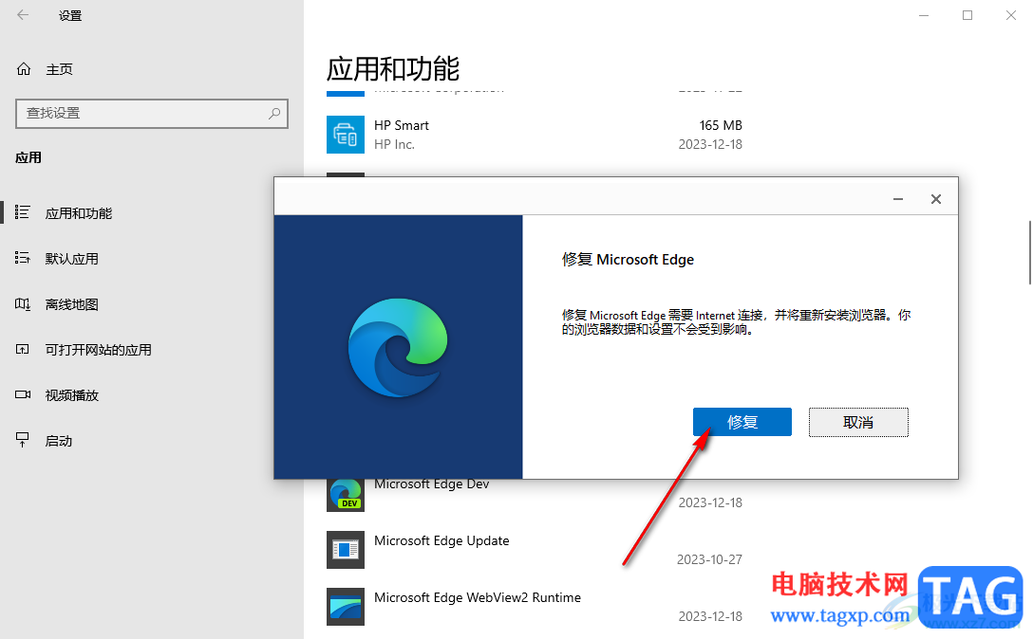
Task: Click the 离线地图 map icon
Action: (x=23, y=304)
